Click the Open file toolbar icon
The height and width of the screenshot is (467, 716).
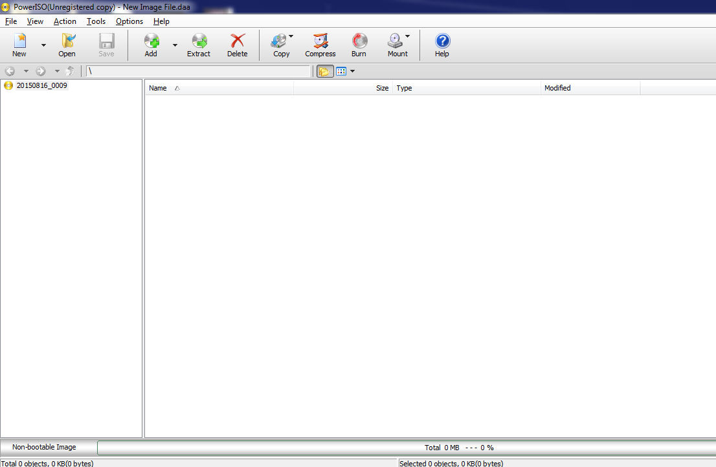68,41
